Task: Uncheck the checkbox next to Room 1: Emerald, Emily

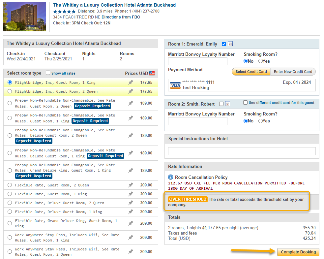Action: [223, 44]
